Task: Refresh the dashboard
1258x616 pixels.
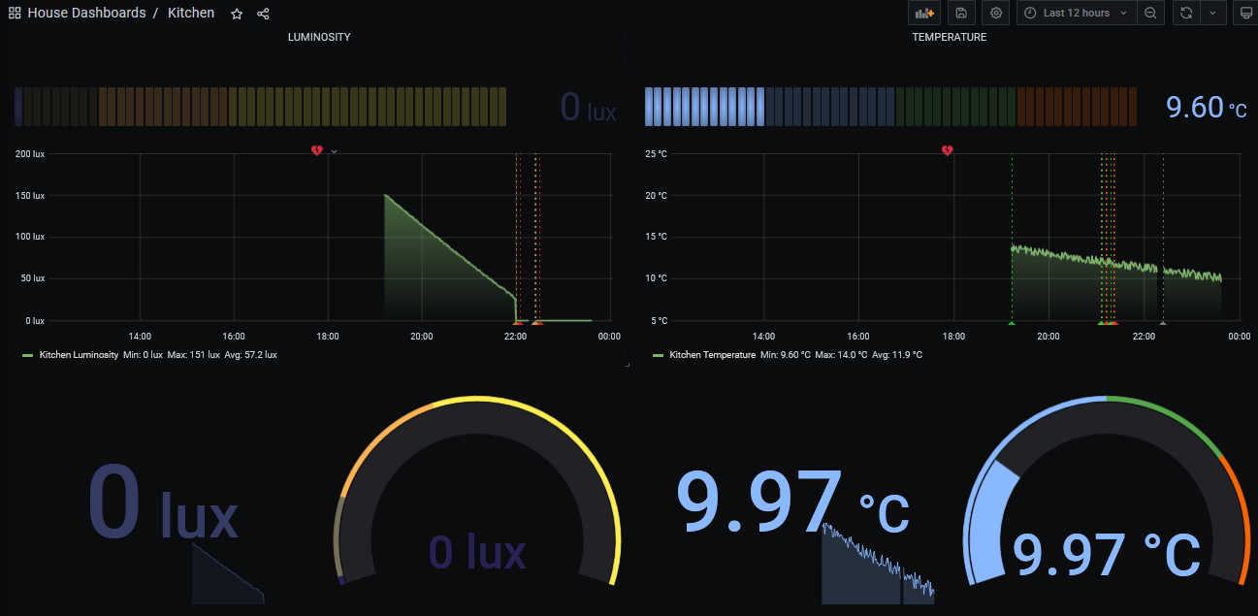Action: 1186,14
